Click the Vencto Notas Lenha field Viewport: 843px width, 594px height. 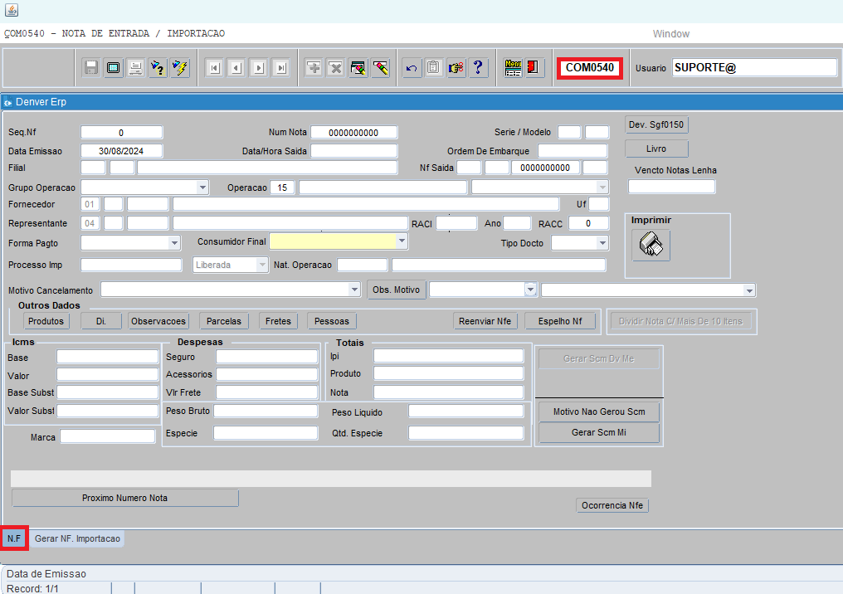point(671,187)
